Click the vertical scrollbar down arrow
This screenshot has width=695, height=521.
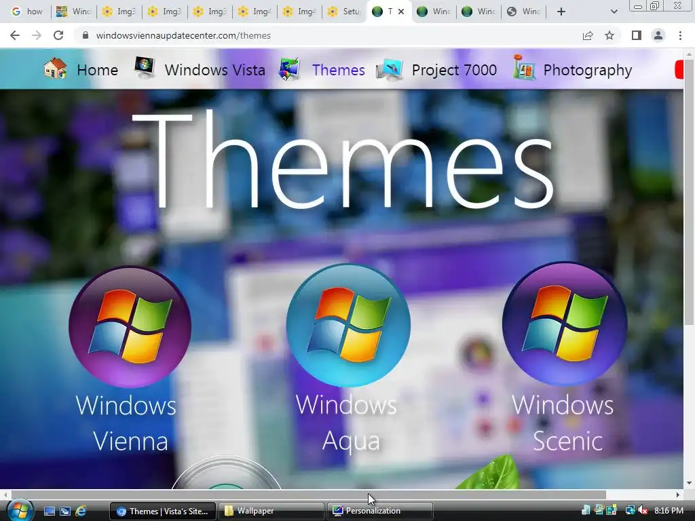coord(689,483)
